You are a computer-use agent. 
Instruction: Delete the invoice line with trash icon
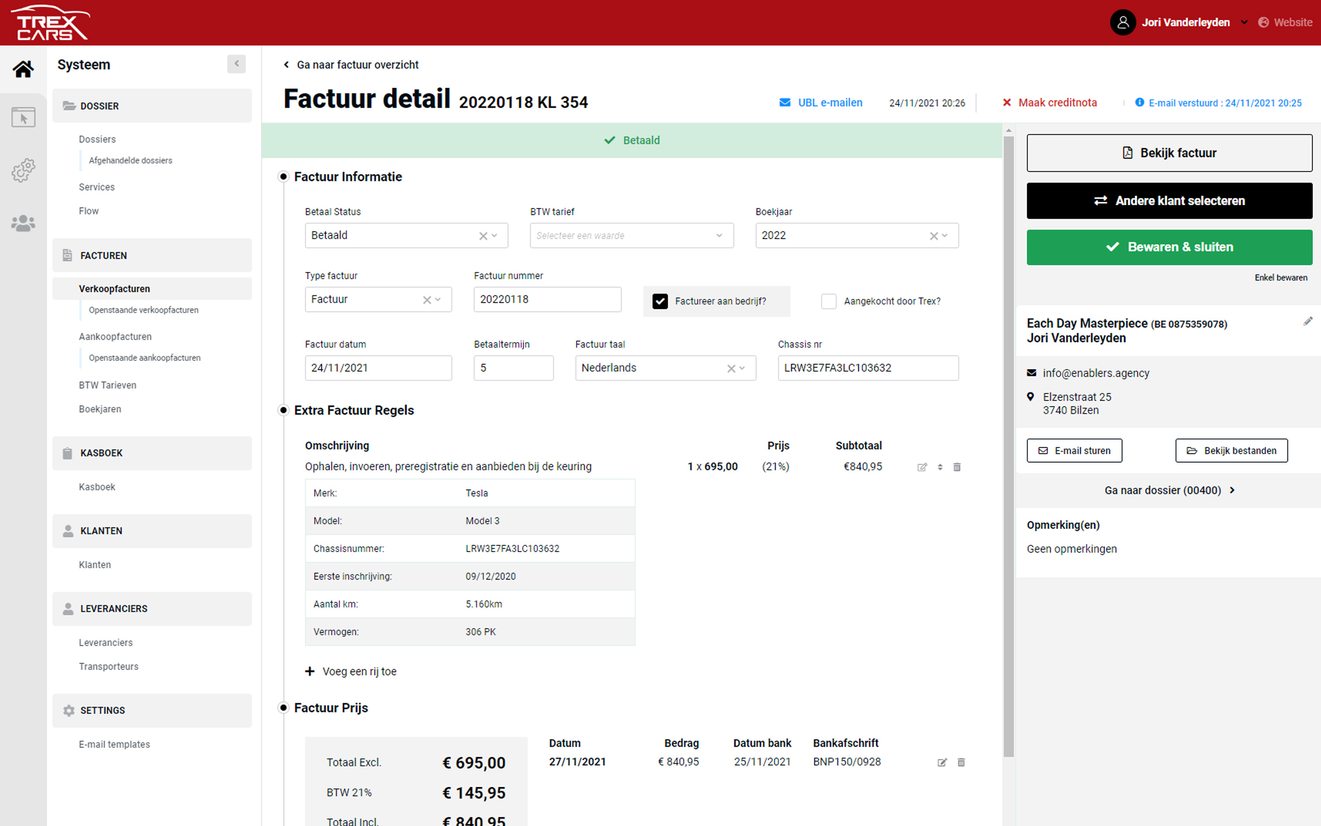pyautogui.click(x=957, y=467)
